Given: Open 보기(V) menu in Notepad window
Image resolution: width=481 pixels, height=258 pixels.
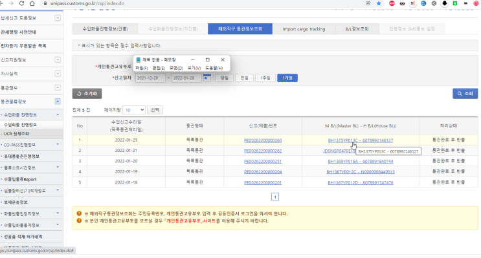Looking at the screenshot, I should coord(194,68).
